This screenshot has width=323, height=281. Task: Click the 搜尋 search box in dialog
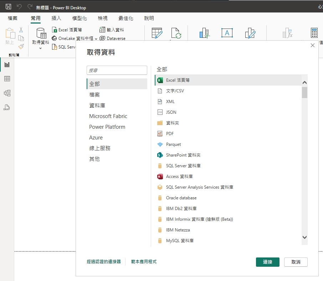pos(117,70)
